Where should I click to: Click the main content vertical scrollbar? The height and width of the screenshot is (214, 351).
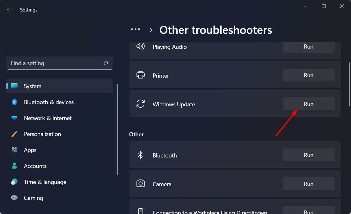[x=349, y=84]
